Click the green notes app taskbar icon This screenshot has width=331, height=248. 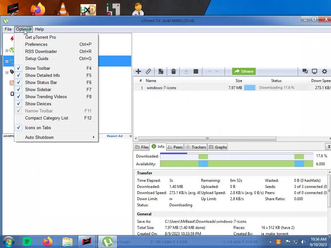click(x=27, y=242)
